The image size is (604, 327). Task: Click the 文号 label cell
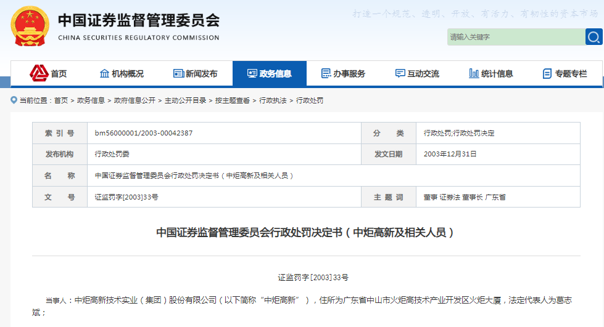(60, 197)
